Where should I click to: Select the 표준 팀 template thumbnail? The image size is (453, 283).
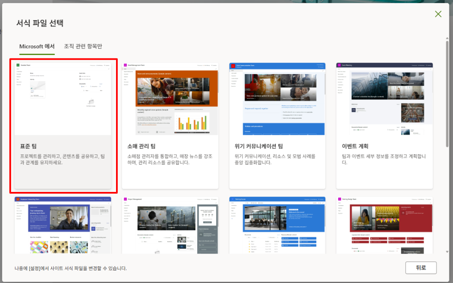click(x=62, y=99)
